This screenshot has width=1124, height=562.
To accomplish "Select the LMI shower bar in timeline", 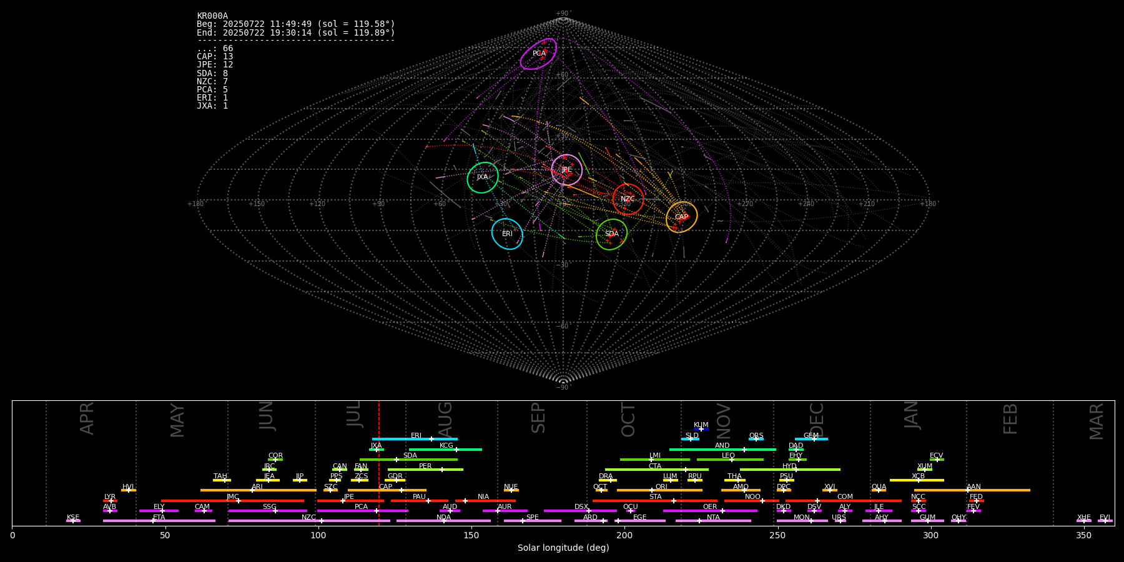I will 655,460.
